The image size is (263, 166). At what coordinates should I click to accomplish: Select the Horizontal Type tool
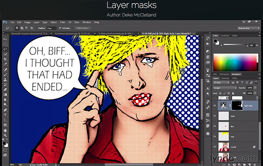[x=5, y=115]
